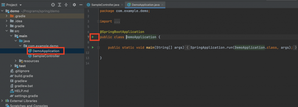This screenshot has width=298, height=107.
Task: Expand the .gradle folder
Action: coord(7,16)
